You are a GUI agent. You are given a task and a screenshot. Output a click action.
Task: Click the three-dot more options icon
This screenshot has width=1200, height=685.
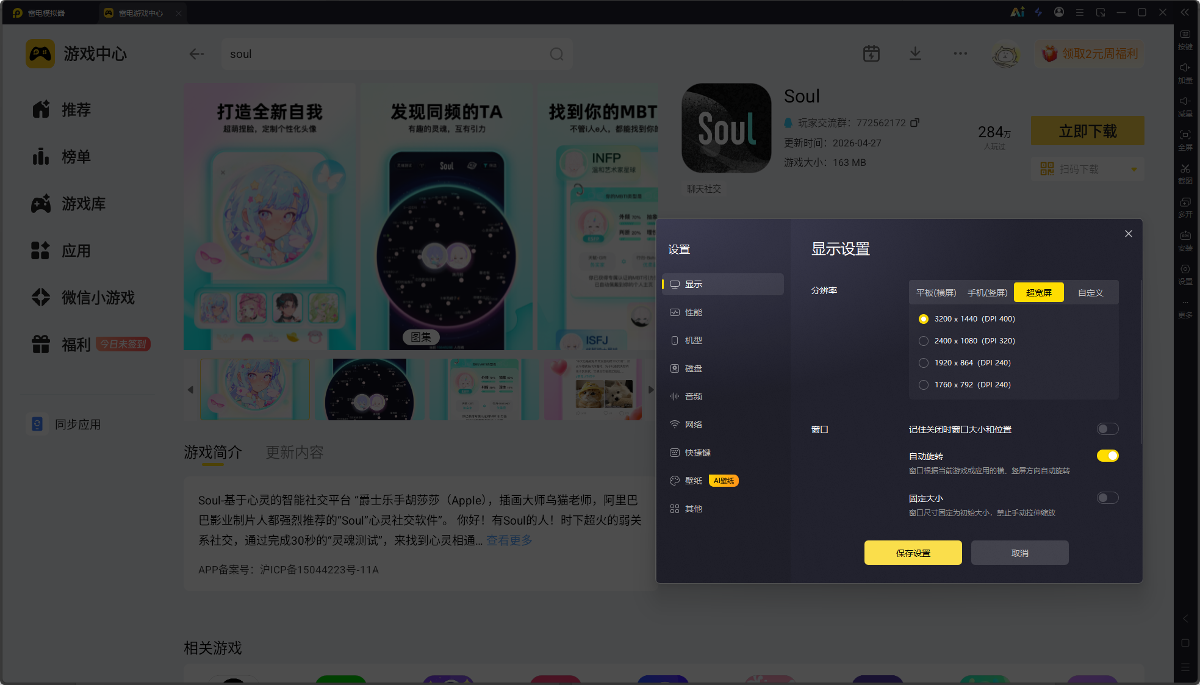click(960, 54)
